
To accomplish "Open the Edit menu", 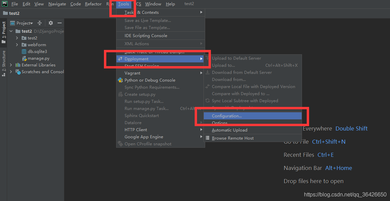I will [x=26, y=4].
